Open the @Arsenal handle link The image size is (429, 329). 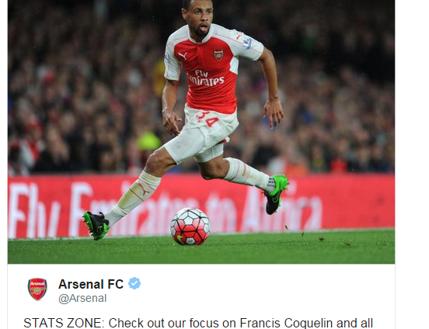[x=82, y=298]
